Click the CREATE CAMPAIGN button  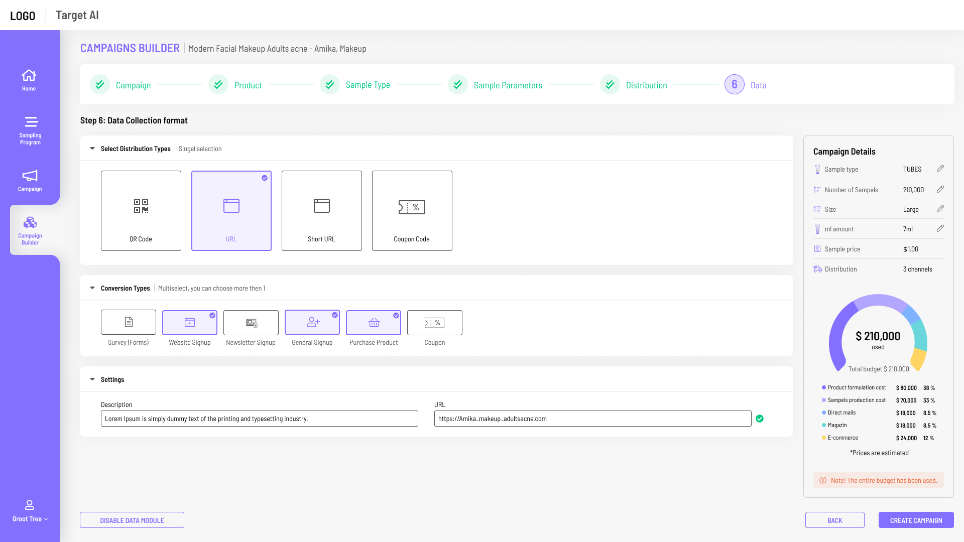click(916, 520)
